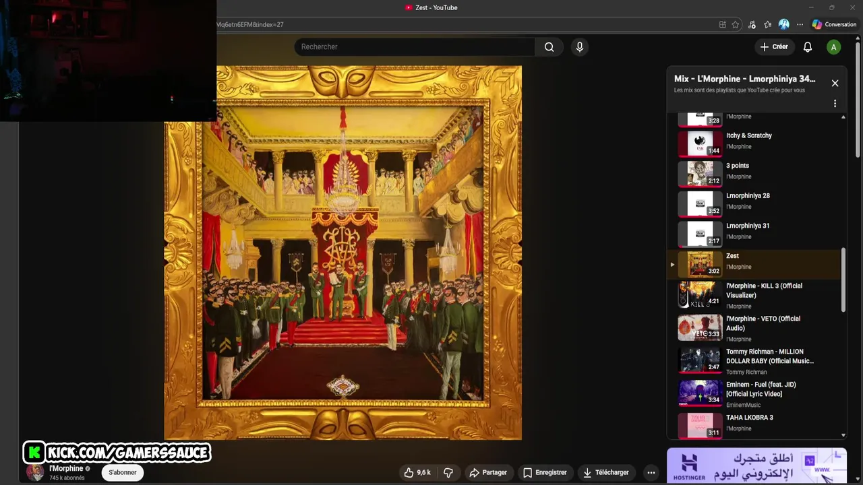This screenshot has width=863, height=485.
Task: Open the browser profile picture
Action: click(783, 24)
